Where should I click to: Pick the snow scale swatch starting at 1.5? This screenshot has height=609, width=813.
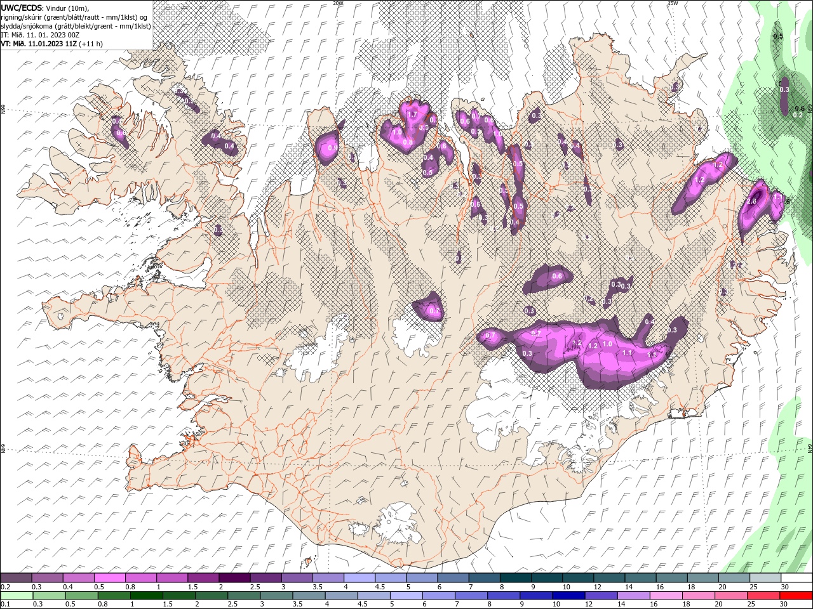click(x=203, y=578)
